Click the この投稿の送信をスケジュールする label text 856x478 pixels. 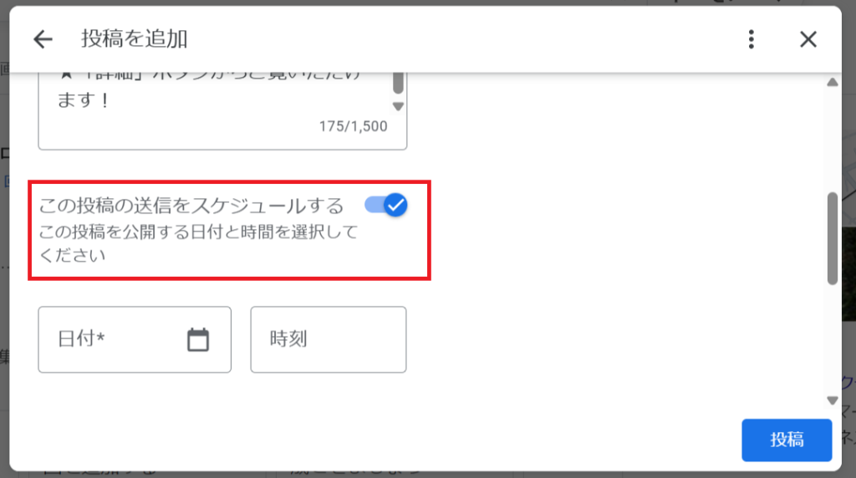click(191, 206)
